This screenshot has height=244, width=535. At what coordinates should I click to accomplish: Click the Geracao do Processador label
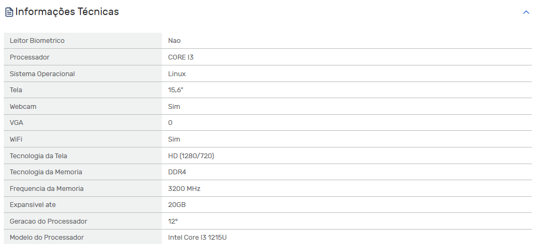(x=48, y=221)
